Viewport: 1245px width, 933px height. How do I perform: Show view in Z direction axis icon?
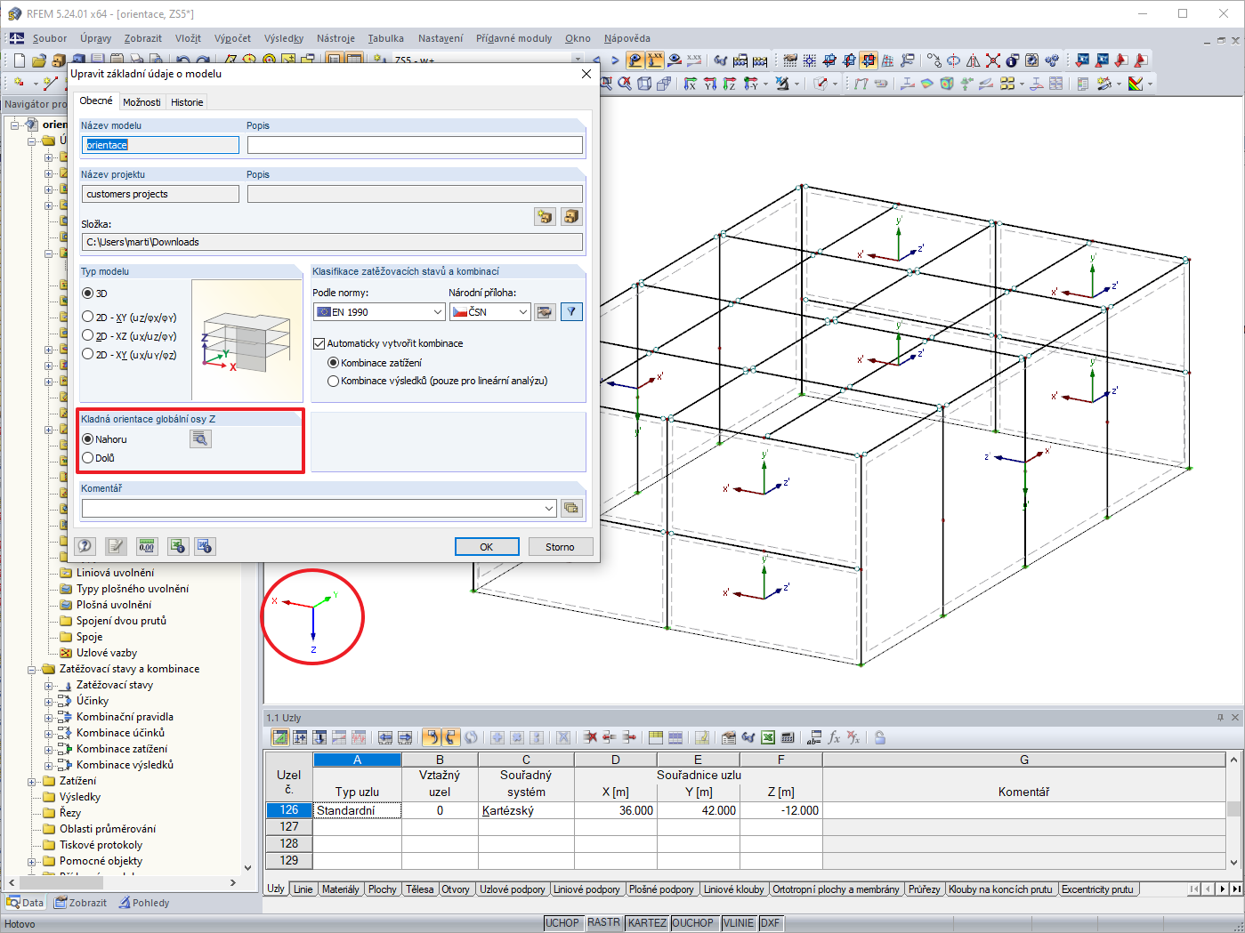coord(730,84)
